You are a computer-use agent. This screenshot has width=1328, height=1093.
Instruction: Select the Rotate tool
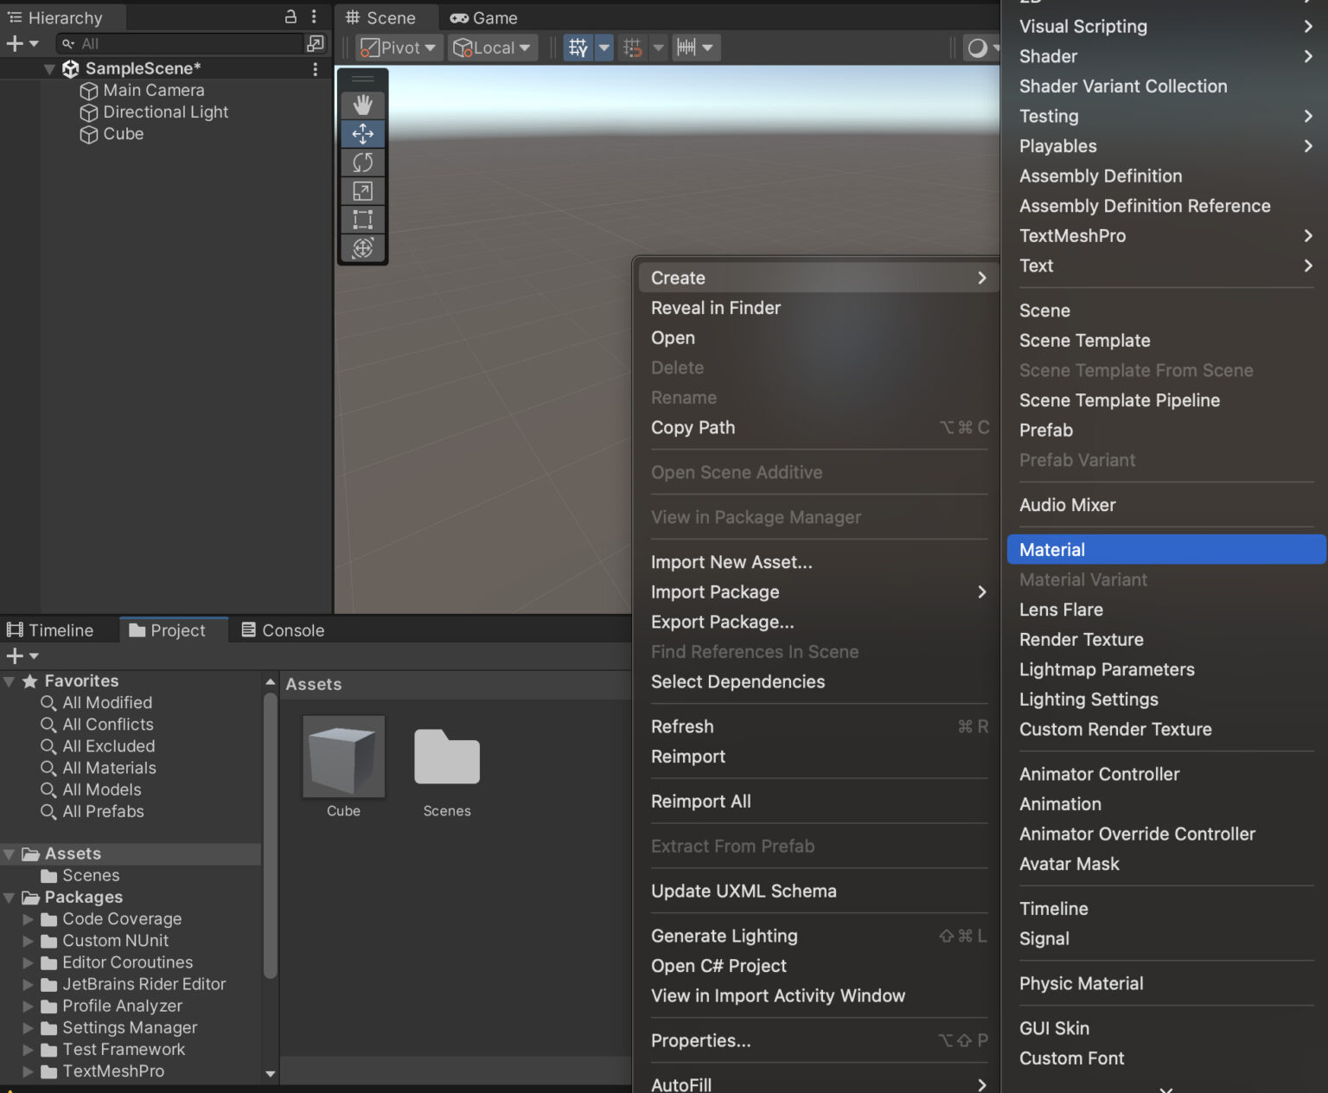pyautogui.click(x=362, y=163)
